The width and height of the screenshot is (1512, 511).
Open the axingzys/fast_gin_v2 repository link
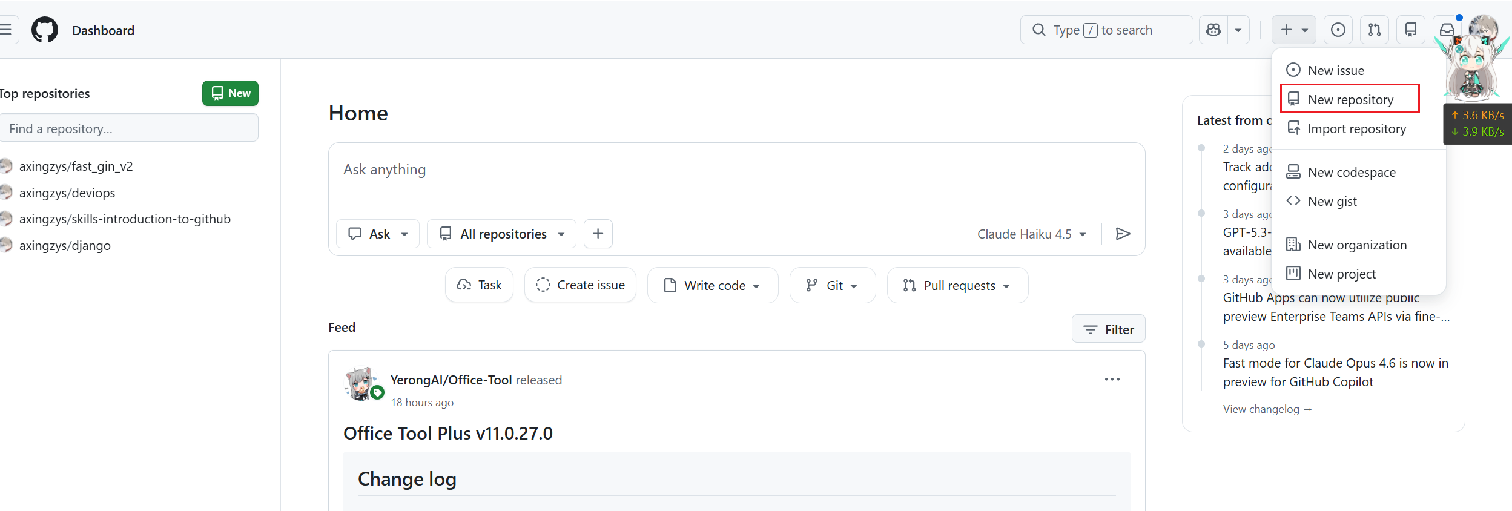pyautogui.click(x=76, y=166)
